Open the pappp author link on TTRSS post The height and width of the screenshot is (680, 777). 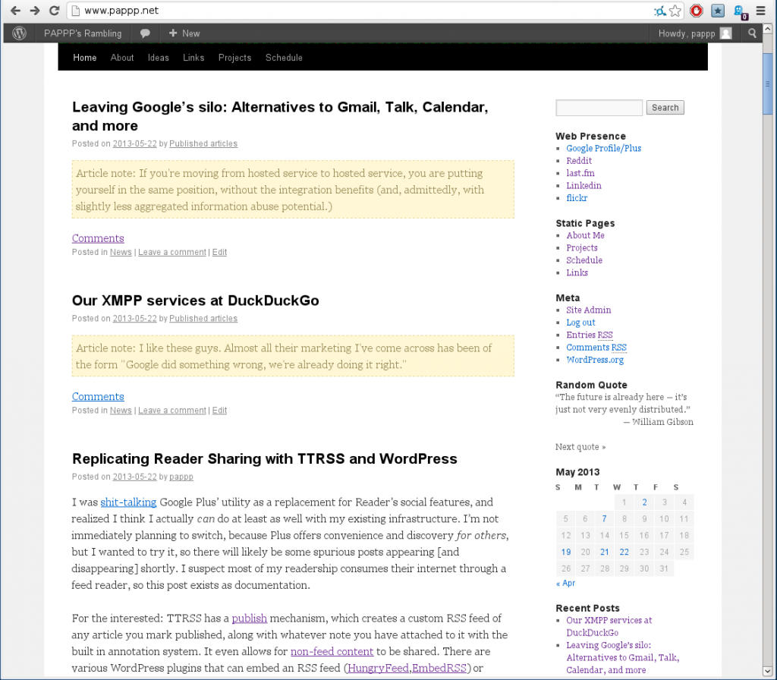pyautogui.click(x=181, y=477)
